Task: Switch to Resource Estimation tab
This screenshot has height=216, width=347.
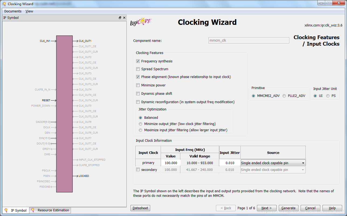Action: (x=50, y=210)
